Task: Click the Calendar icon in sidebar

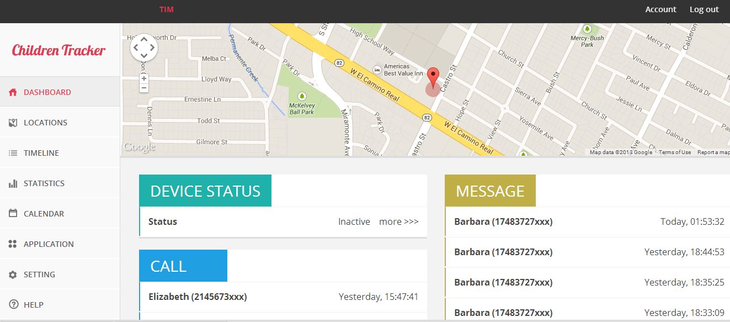Action: (x=13, y=214)
